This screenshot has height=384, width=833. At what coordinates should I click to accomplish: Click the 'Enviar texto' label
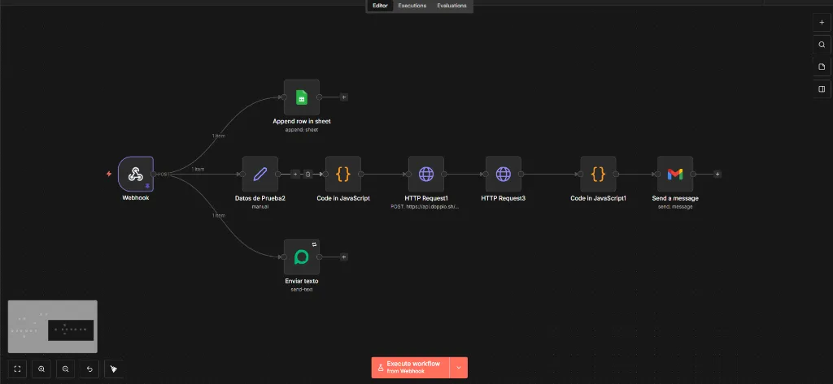click(302, 281)
